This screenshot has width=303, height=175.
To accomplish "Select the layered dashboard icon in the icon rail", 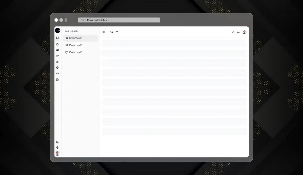I will (x=58, y=38).
